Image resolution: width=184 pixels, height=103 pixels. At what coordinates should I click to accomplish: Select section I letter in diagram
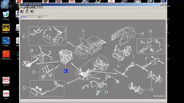pyautogui.click(x=133, y=57)
